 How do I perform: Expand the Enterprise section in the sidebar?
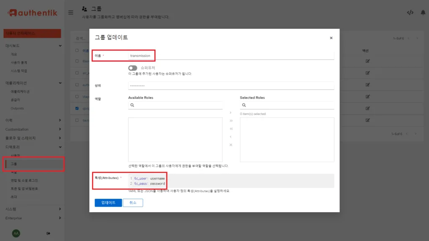31,218
